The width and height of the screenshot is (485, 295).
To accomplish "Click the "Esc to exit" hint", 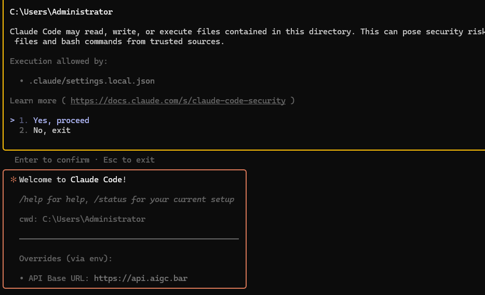I will click(129, 160).
